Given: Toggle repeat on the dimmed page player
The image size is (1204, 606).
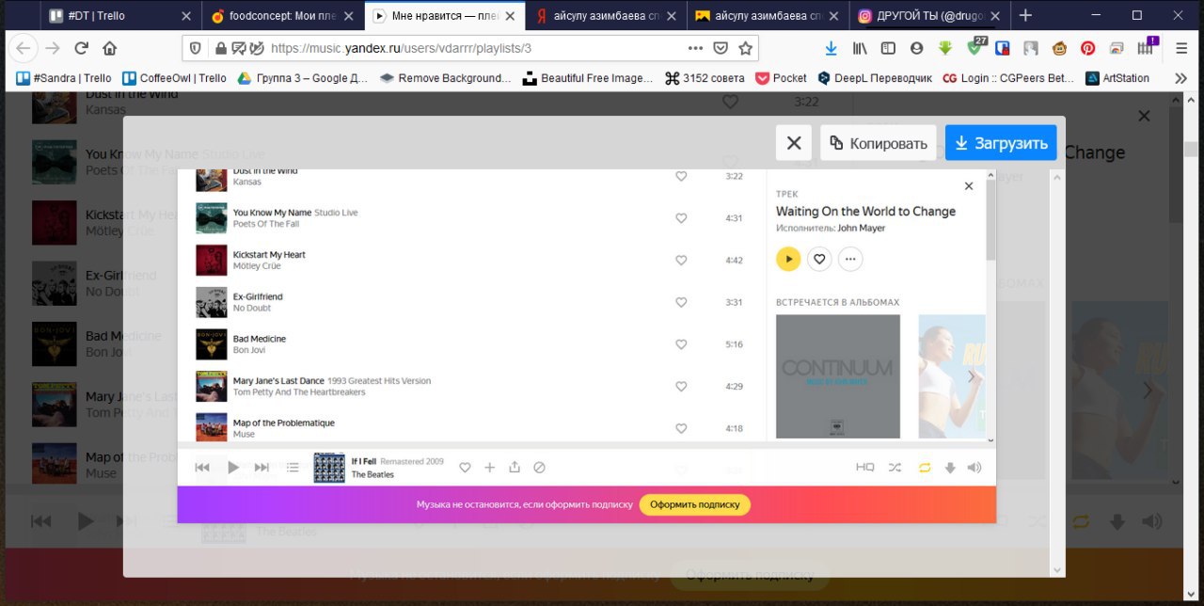Looking at the screenshot, I should (1080, 520).
